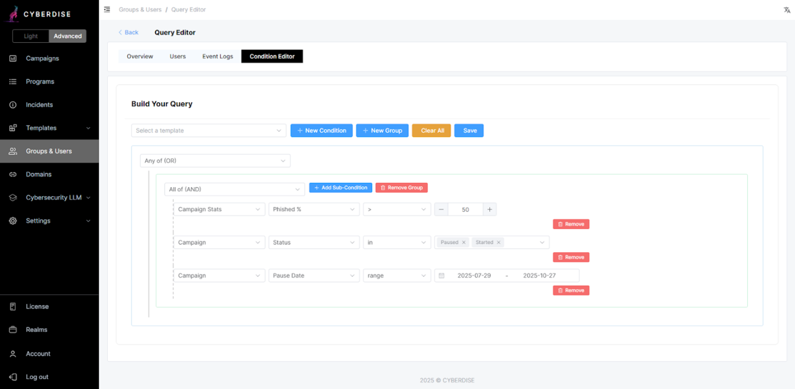This screenshot has height=389, width=795.
Task: Click the calendar icon in date range
Action: pos(441,276)
